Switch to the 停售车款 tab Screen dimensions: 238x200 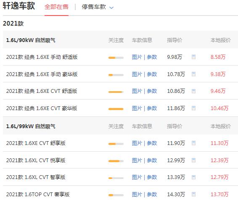(94, 7)
